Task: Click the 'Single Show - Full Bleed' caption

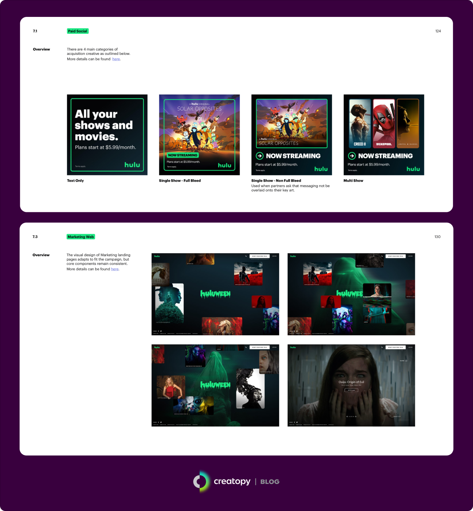Action: (x=180, y=181)
